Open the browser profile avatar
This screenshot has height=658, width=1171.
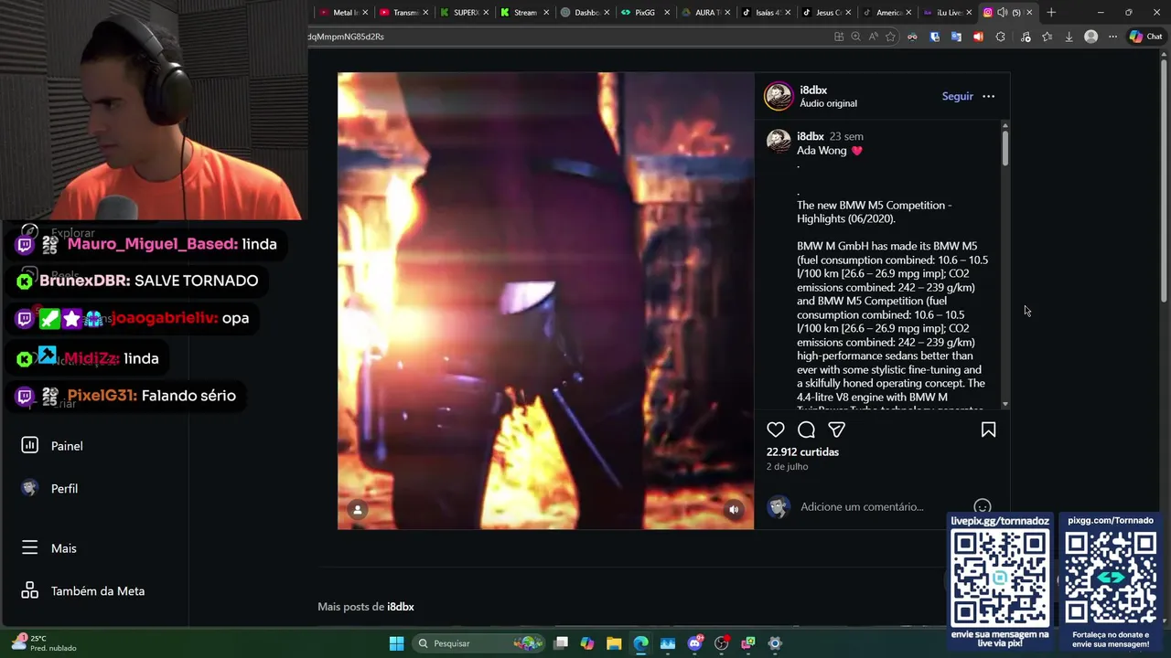1090,37
